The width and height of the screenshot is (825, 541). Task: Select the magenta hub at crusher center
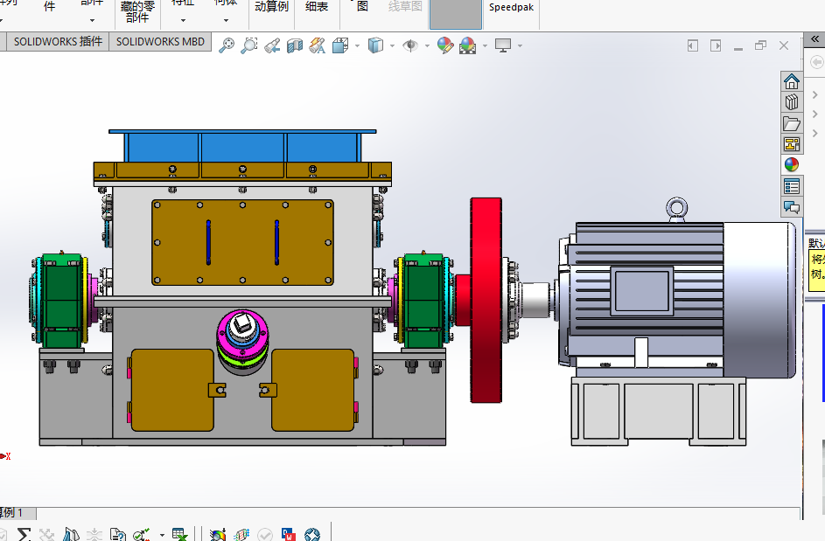[x=242, y=335]
